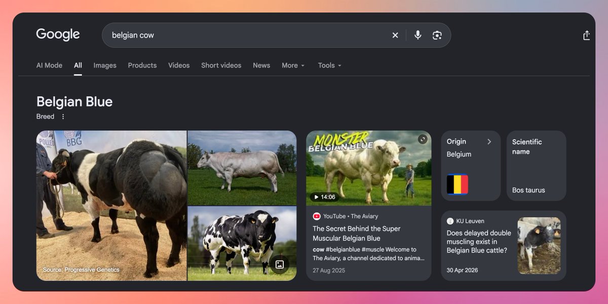Click the Source: Progressive Genetics caption
Image resolution: width=608 pixels, height=304 pixels.
(81, 270)
